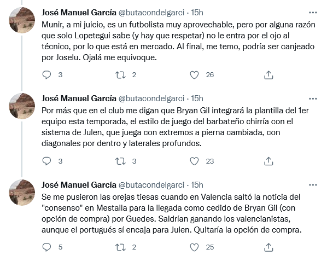
Task: Open more options on the Valencia tweet
Action: coord(313,185)
